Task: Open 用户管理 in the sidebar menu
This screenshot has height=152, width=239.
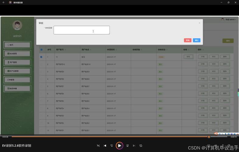Action: (x=17, y=62)
